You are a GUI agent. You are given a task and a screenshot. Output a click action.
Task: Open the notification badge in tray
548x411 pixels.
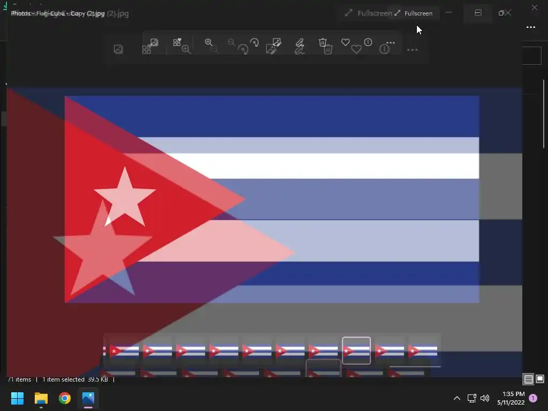tap(533, 398)
